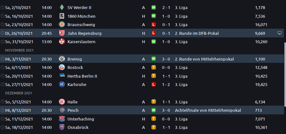The width and height of the screenshot is (286, 134).
Task: Open the Halle team link
Action: click(72, 102)
